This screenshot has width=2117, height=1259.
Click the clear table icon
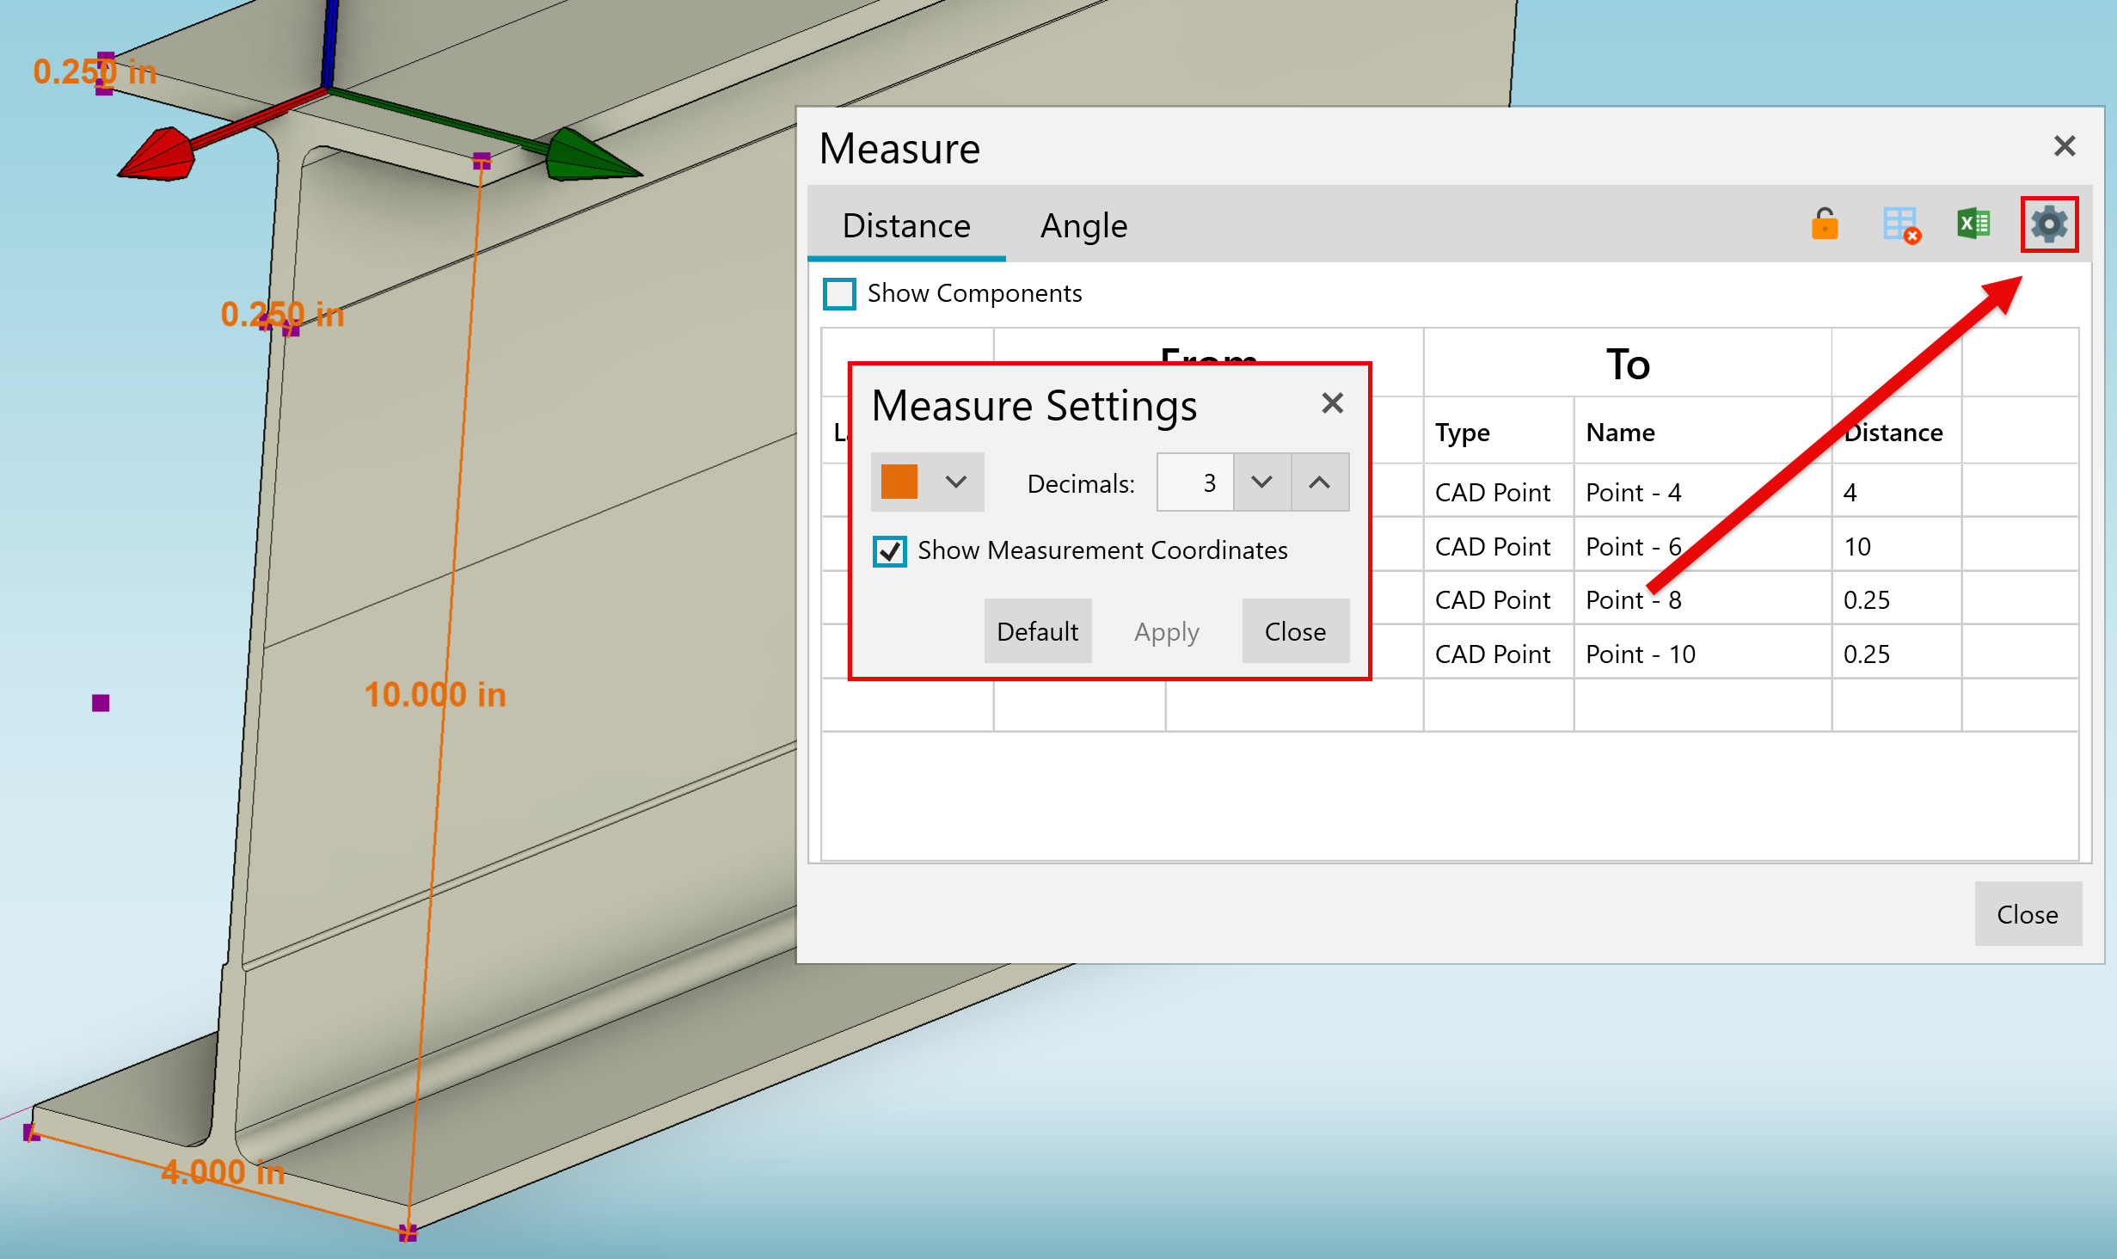[x=1901, y=225]
